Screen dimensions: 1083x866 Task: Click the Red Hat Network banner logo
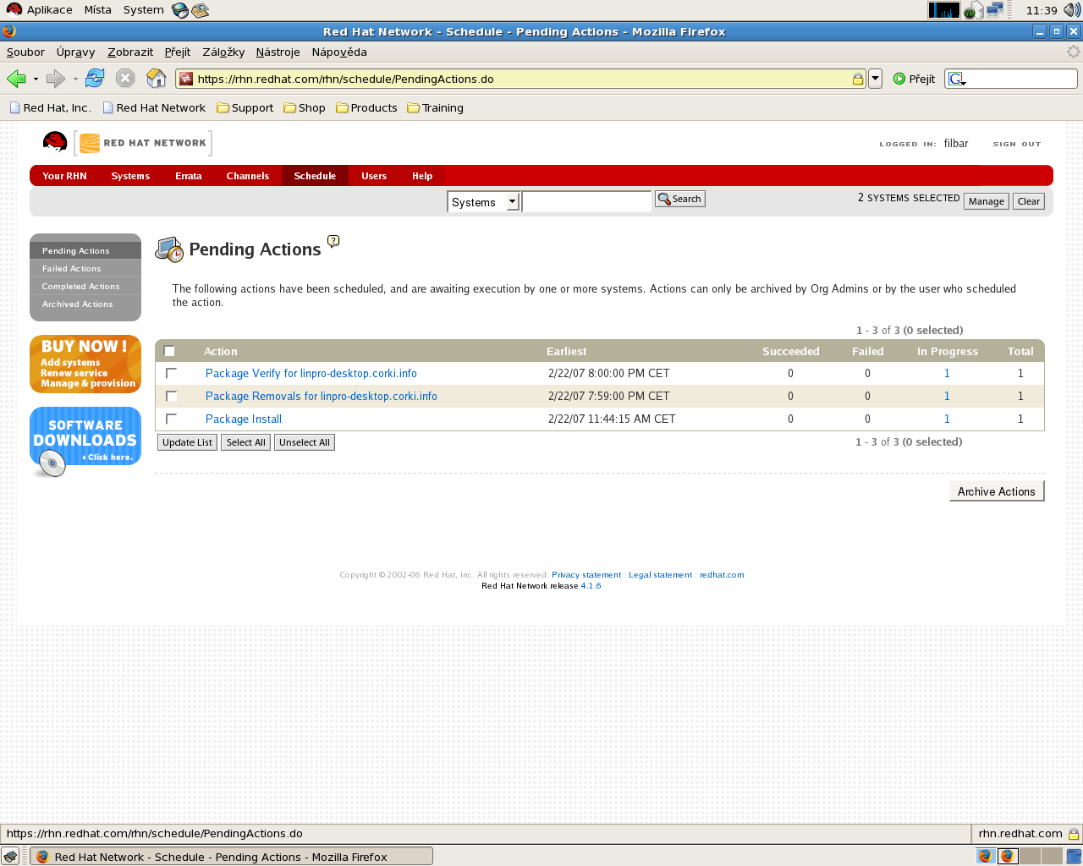(143, 143)
